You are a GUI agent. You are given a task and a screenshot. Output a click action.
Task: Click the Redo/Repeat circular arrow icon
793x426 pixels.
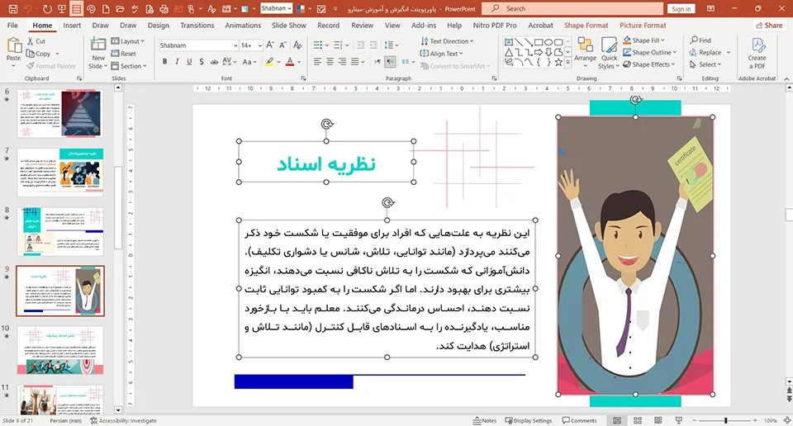pos(47,8)
